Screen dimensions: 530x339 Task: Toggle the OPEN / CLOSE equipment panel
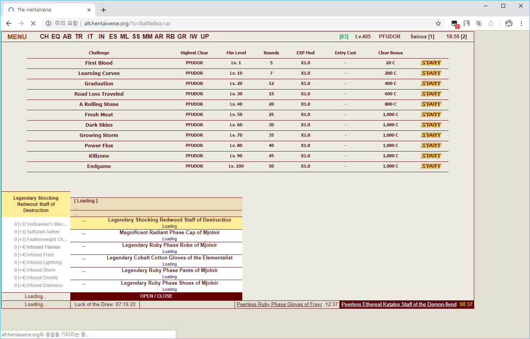coord(156,296)
